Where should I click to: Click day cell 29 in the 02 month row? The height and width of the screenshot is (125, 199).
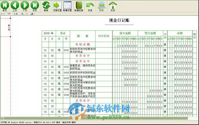point(52,106)
